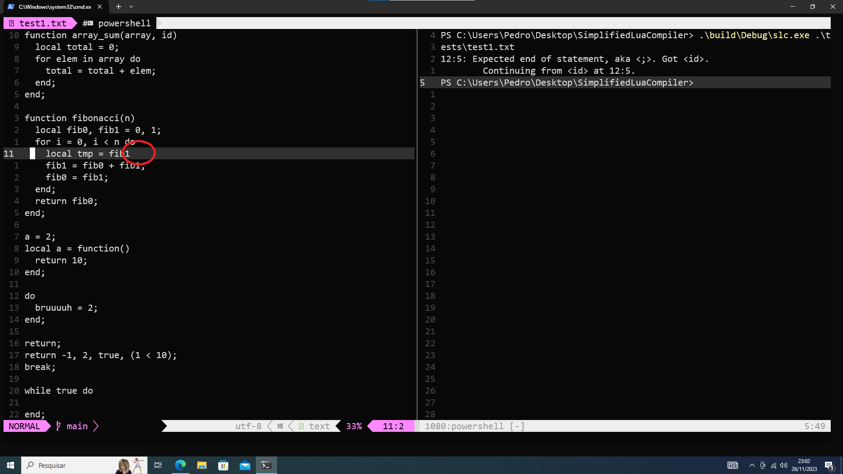
Task: Click the cursor position 11:2 indicator
Action: click(393, 426)
